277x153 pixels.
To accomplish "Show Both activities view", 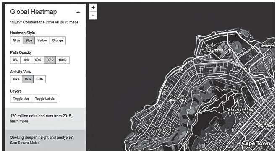I will [x=39, y=79].
